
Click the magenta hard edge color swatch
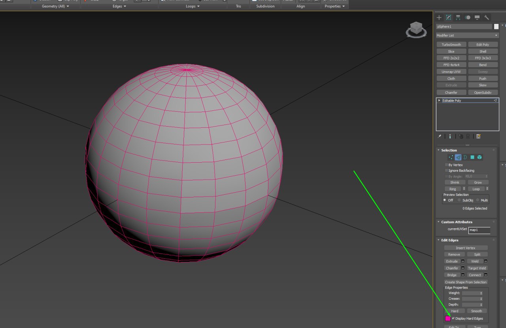tap(448, 319)
